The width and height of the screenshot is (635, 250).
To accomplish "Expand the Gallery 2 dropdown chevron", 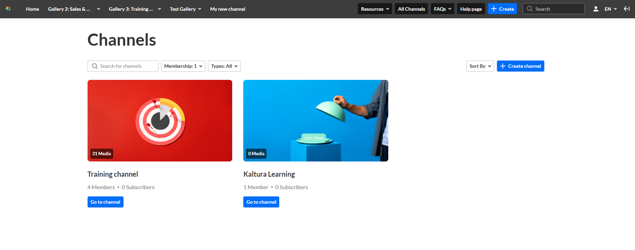I will point(99,9).
